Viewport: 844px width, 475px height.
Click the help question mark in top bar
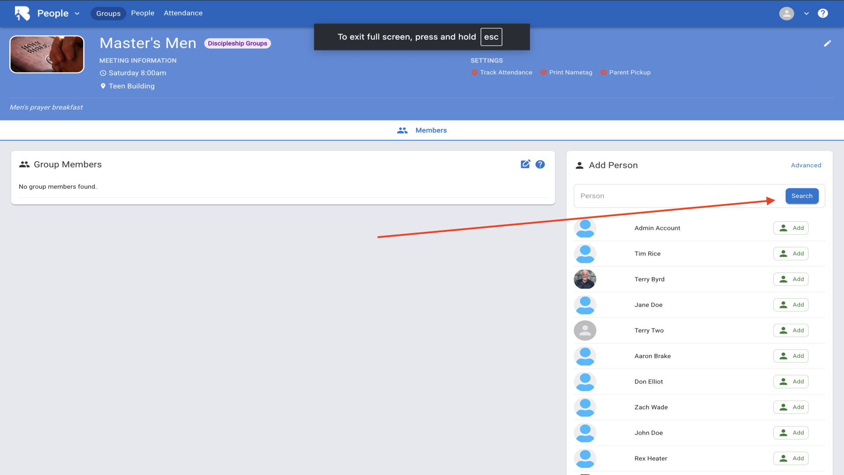click(822, 13)
